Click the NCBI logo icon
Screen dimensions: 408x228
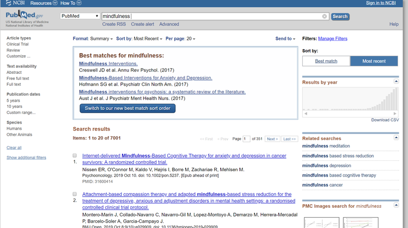(9, 3)
